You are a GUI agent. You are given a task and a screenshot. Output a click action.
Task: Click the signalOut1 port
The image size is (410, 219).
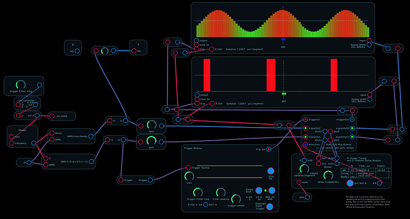click(352, 137)
